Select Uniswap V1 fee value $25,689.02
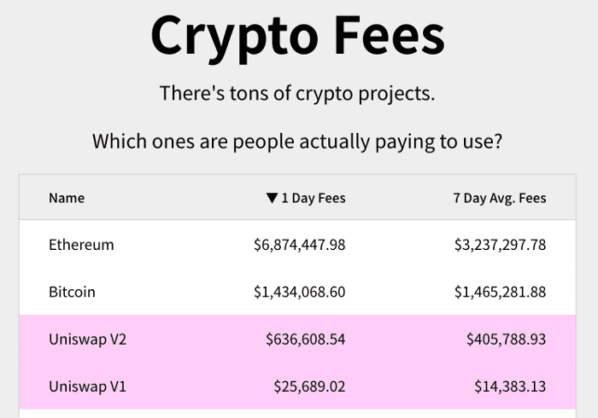The width and height of the screenshot is (598, 418). pos(309,386)
